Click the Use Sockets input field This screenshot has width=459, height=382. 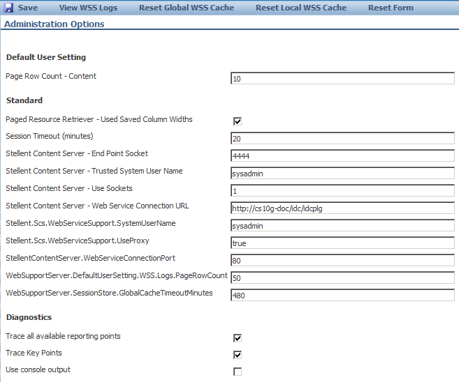point(342,190)
